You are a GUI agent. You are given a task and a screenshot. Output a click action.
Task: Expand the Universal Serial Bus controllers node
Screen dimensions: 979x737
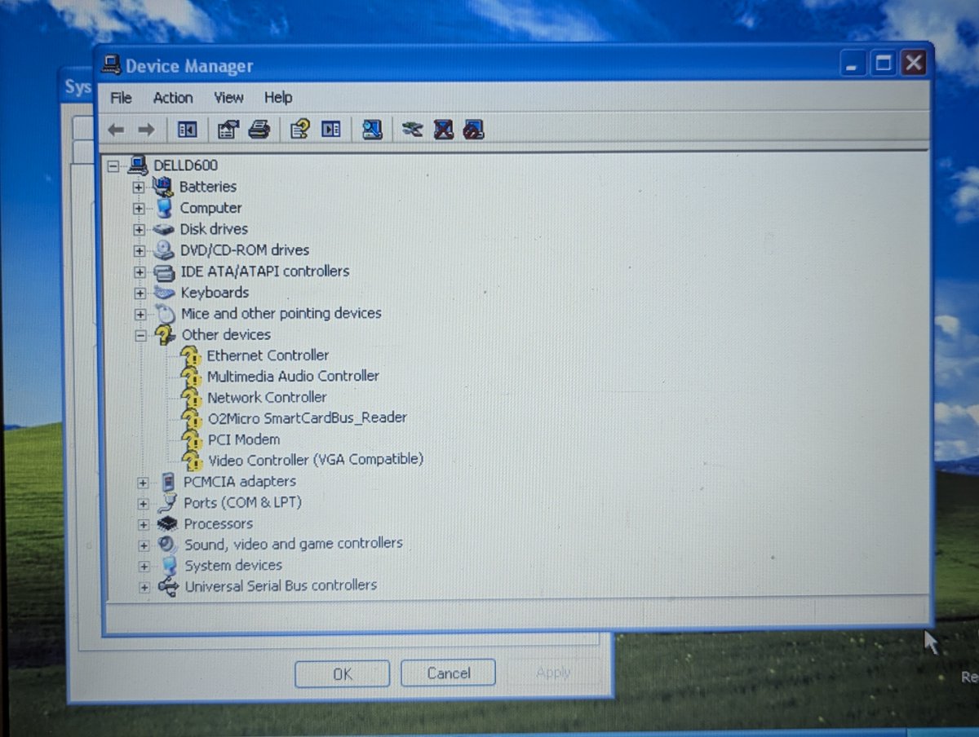click(x=144, y=586)
